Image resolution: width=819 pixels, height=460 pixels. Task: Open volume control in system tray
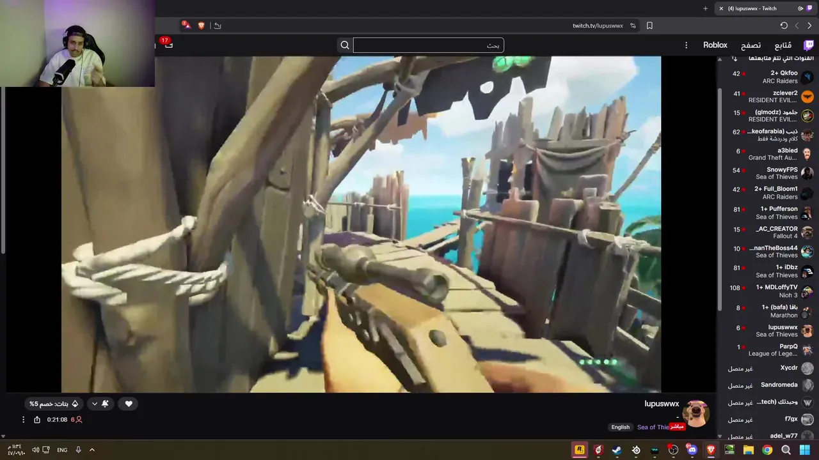36,450
